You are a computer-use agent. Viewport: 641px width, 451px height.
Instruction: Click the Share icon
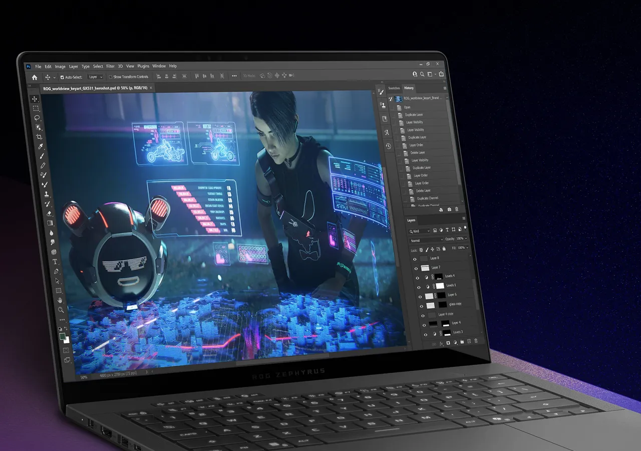(x=441, y=74)
